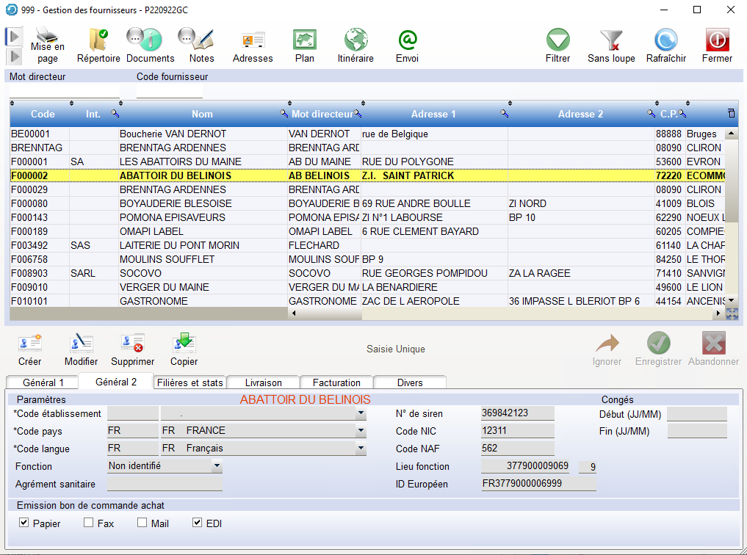Apply the green Filtrer funnel
Screen dimensions: 747x555
(557, 39)
